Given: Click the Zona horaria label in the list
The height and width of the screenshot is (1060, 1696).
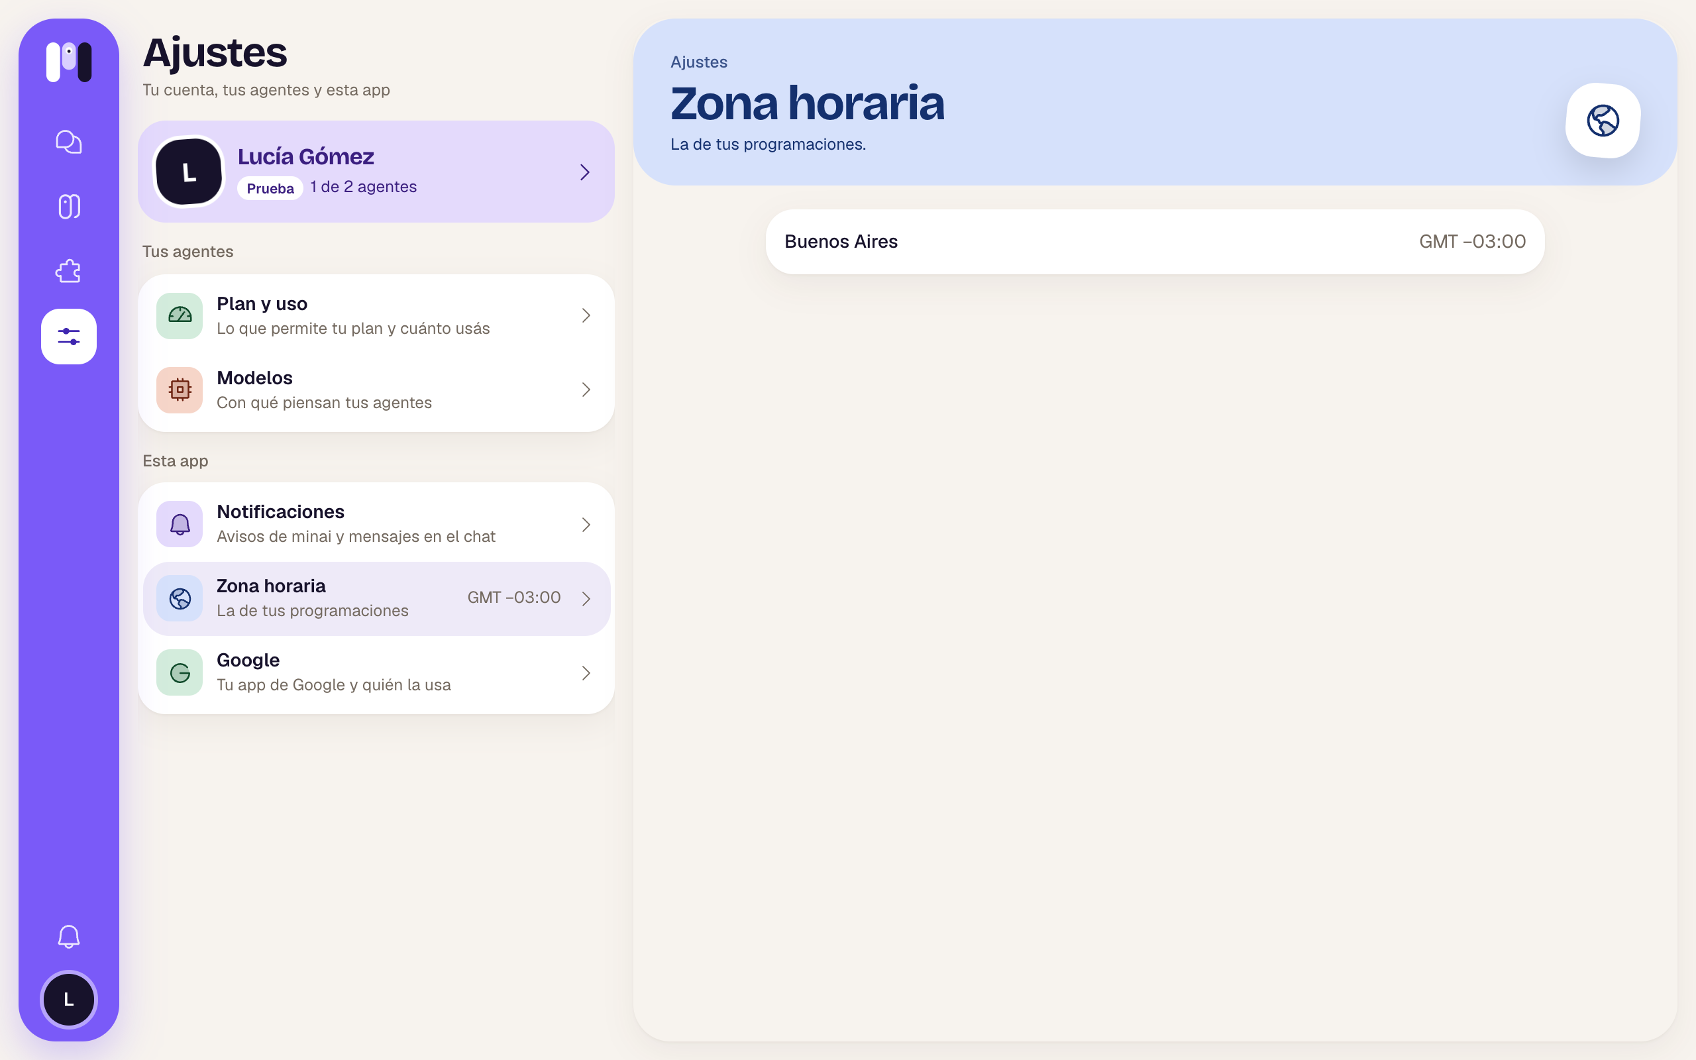Looking at the screenshot, I should (270, 586).
